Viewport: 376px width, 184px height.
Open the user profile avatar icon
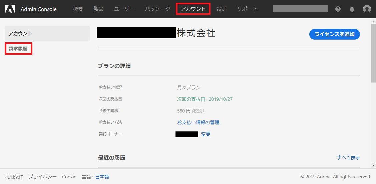tap(367, 9)
